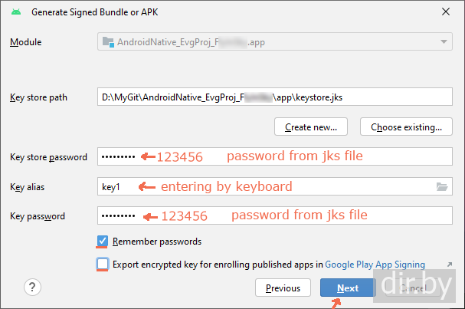Screen dimensions: 465x309
Task: Toggle the Remember passwords checkbox
Action: point(103,241)
